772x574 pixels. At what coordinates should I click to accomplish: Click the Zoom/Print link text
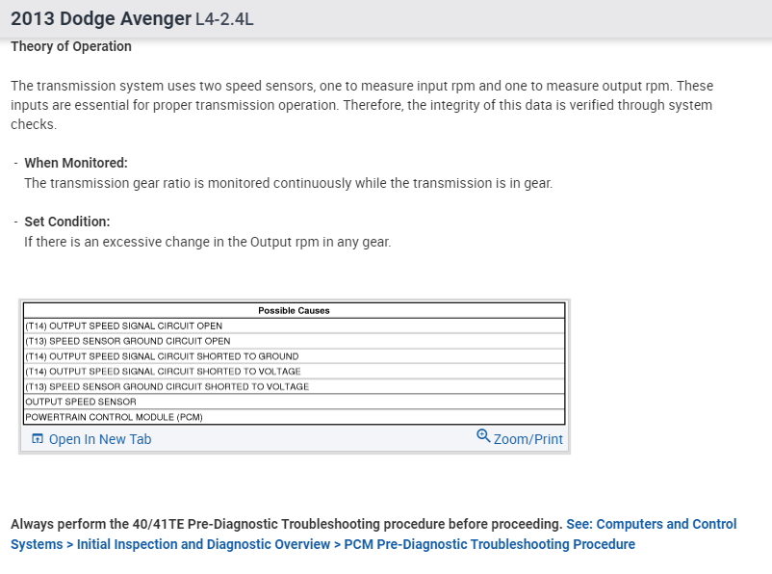coord(528,439)
